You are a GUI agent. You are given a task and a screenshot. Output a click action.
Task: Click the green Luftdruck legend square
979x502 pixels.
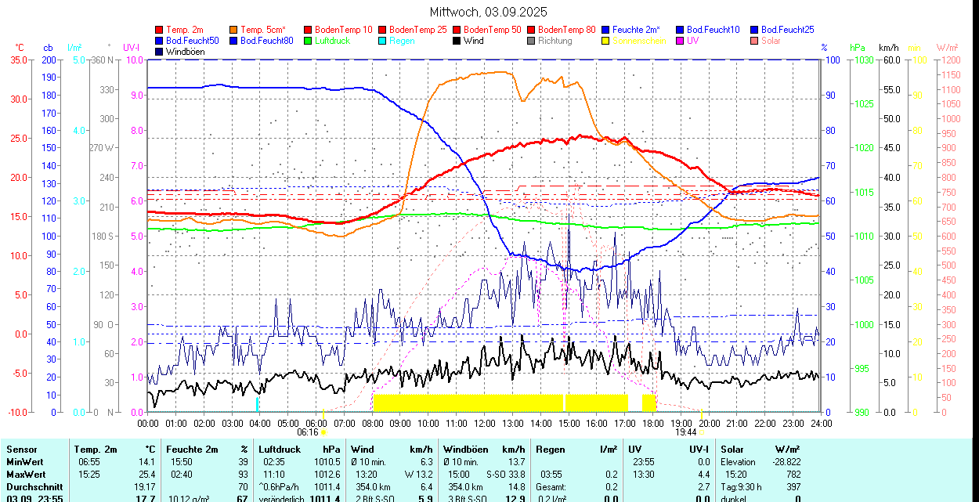point(308,41)
